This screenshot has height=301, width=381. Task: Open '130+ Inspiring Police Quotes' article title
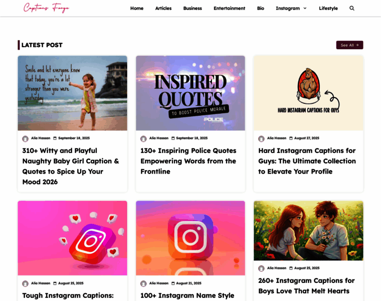[188, 161]
